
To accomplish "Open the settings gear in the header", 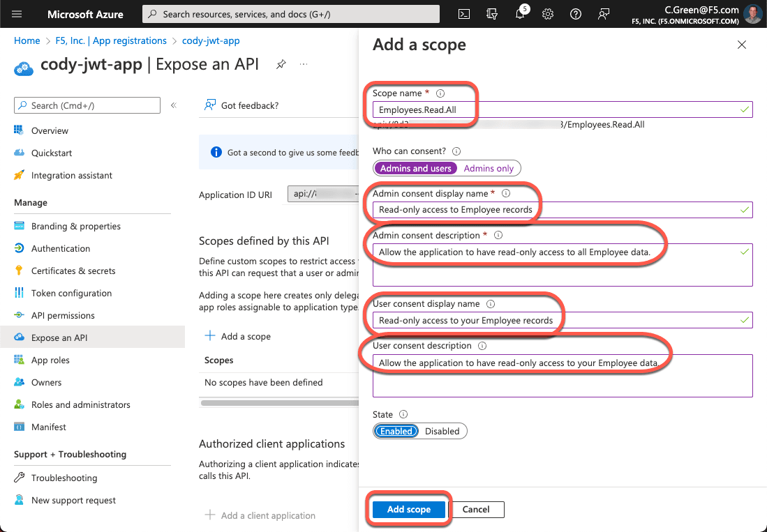I will (548, 14).
